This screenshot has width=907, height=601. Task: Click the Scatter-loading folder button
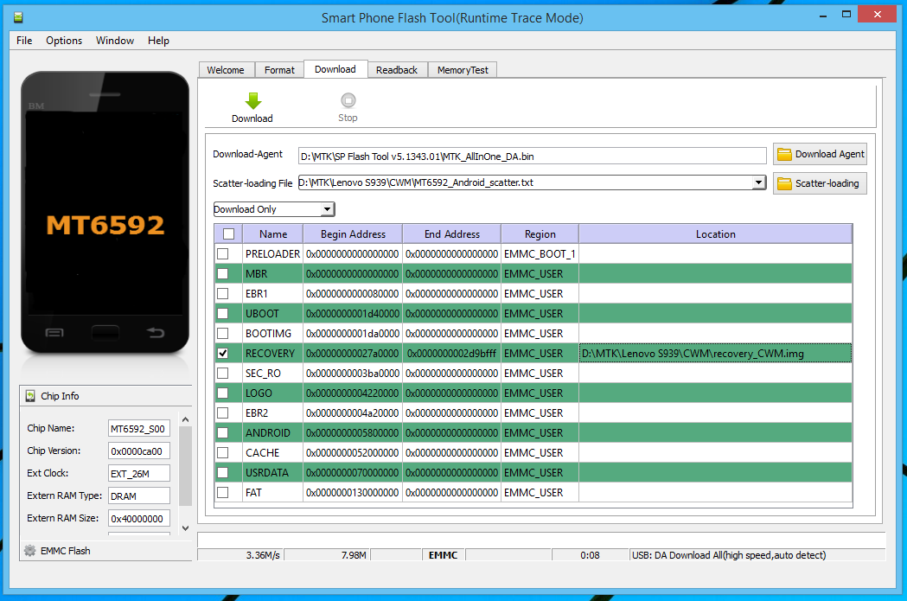(820, 183)
